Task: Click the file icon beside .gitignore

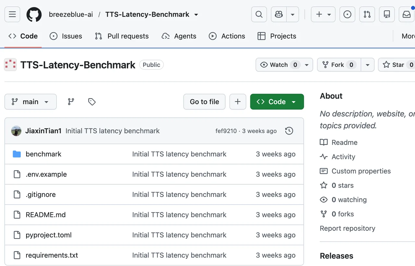Action: point(17,195)
